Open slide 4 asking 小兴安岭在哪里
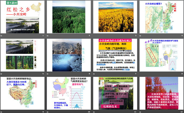 (161, 17)
